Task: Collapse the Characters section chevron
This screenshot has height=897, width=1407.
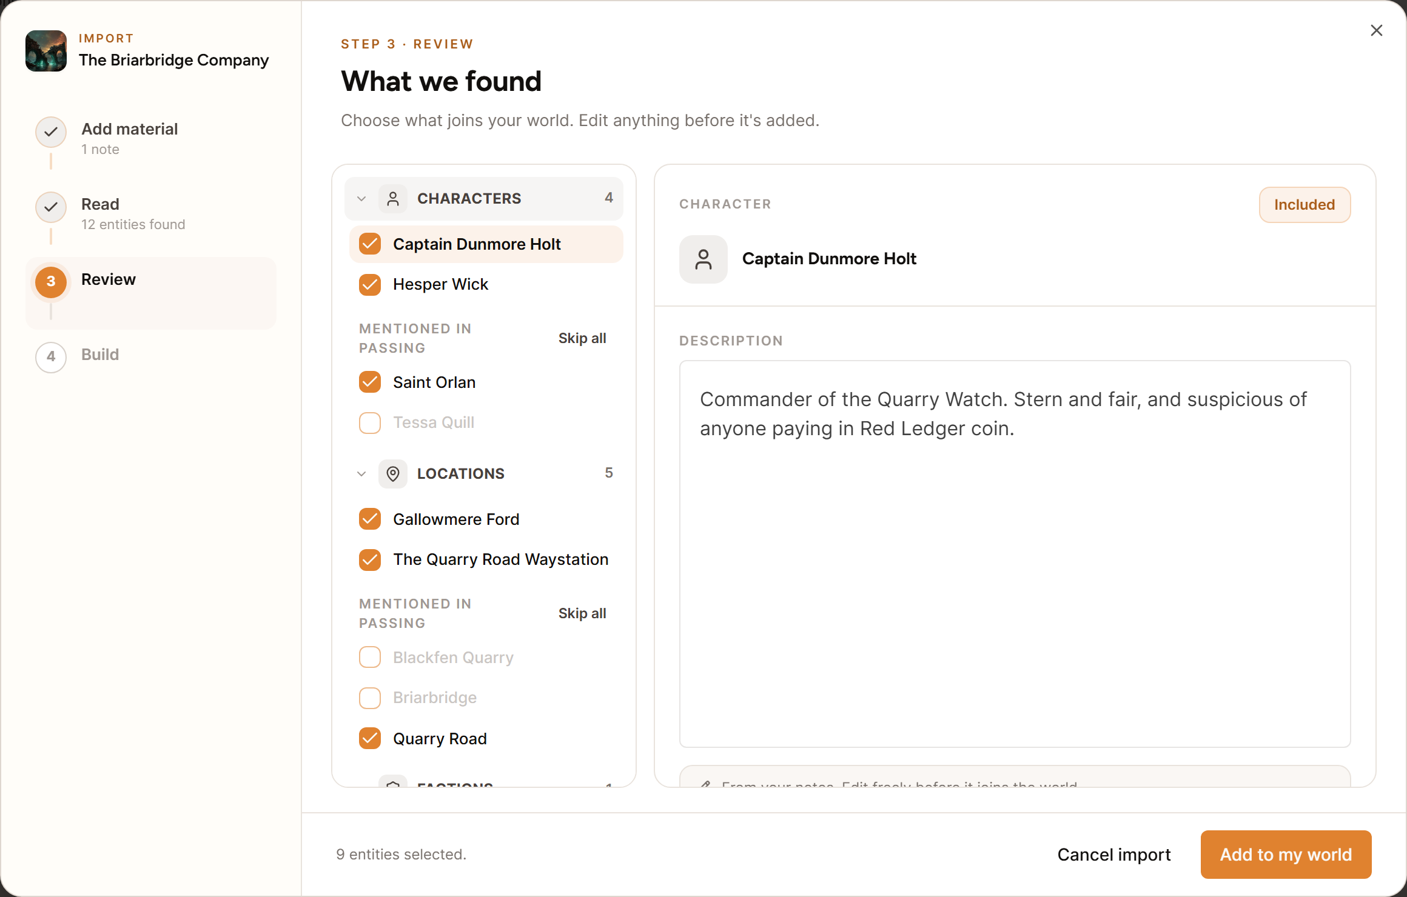Action: 361,199
